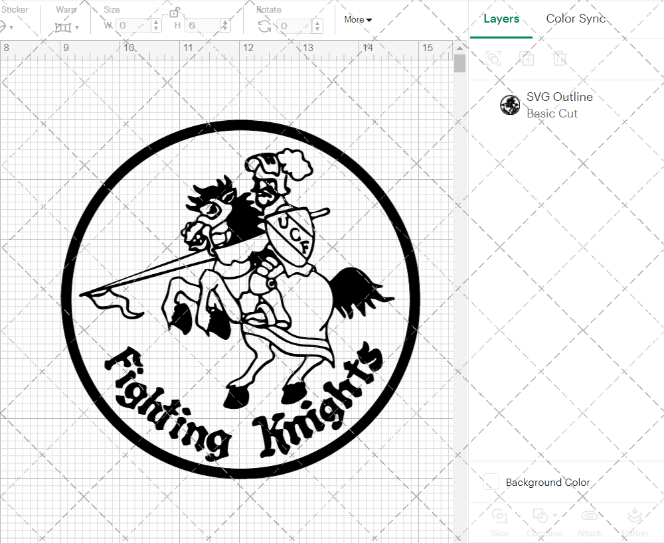The height and width of the screenshot is (543, 664).
Task: Select the Slice tool
Action: [x=499, y=522]
